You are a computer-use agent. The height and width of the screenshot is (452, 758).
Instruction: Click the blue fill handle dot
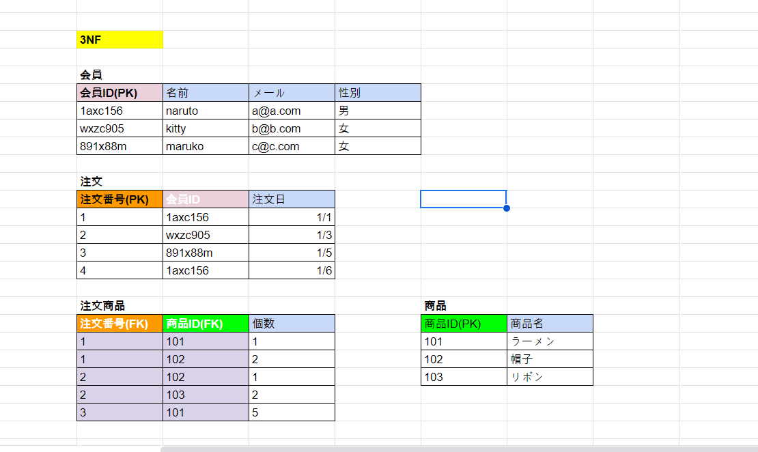[x=507, y=208]
